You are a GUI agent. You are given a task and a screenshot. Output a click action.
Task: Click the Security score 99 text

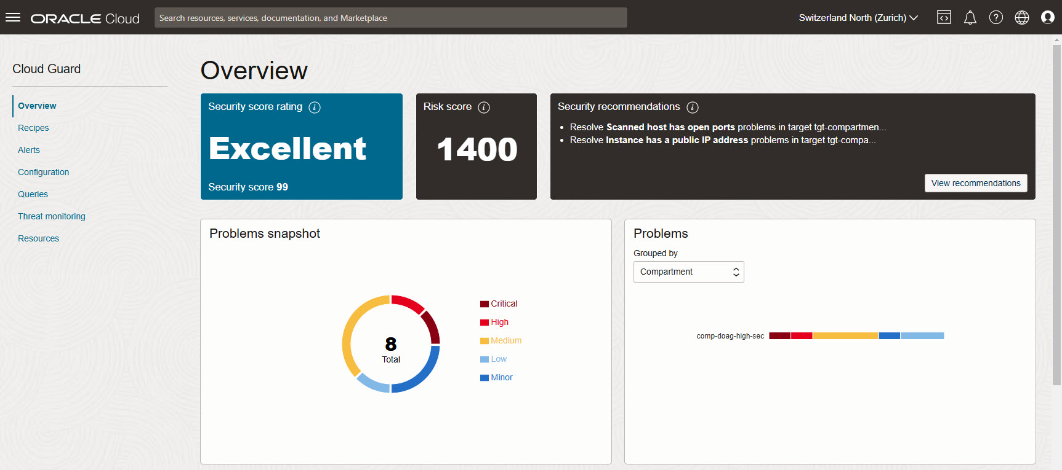(x=248, y=187)
